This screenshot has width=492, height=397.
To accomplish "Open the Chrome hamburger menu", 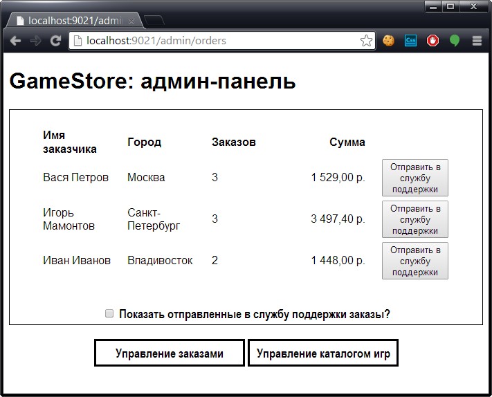I will coord(477,41).
